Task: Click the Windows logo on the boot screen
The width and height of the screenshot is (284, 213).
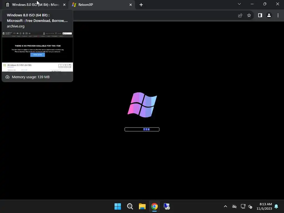Action: point(142,105)
